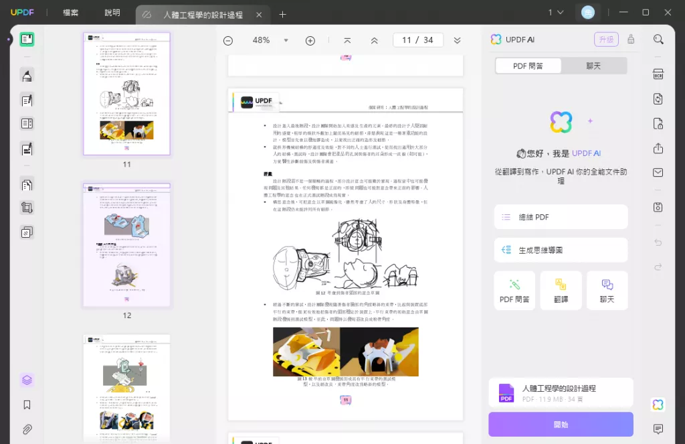The height and width of the screenshot is (444, 685).
Task: Click the double-chevron to jump down pages
Action: [x=458, y=40]
